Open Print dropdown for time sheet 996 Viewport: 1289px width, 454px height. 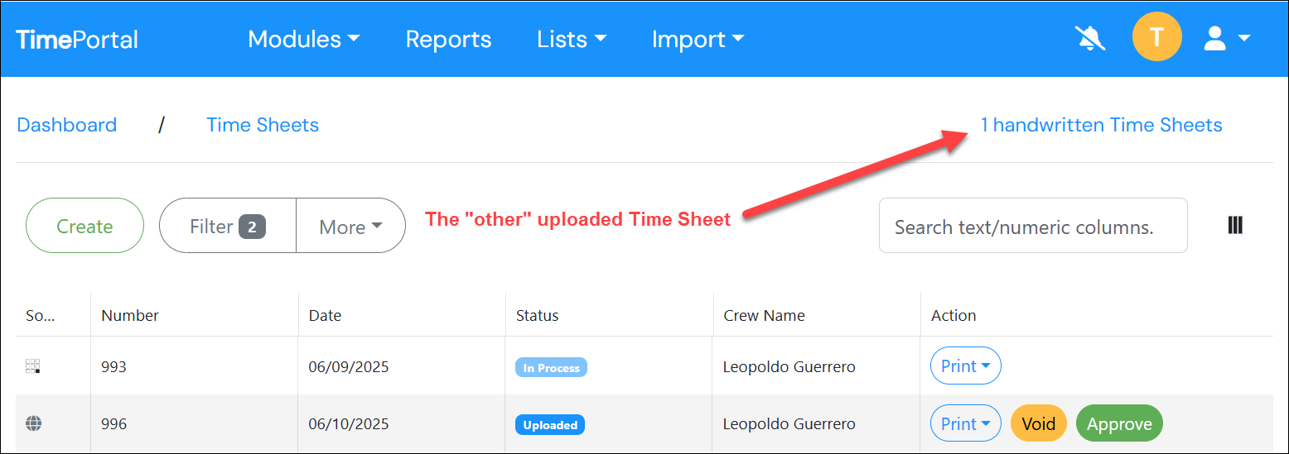pos(965,423)
